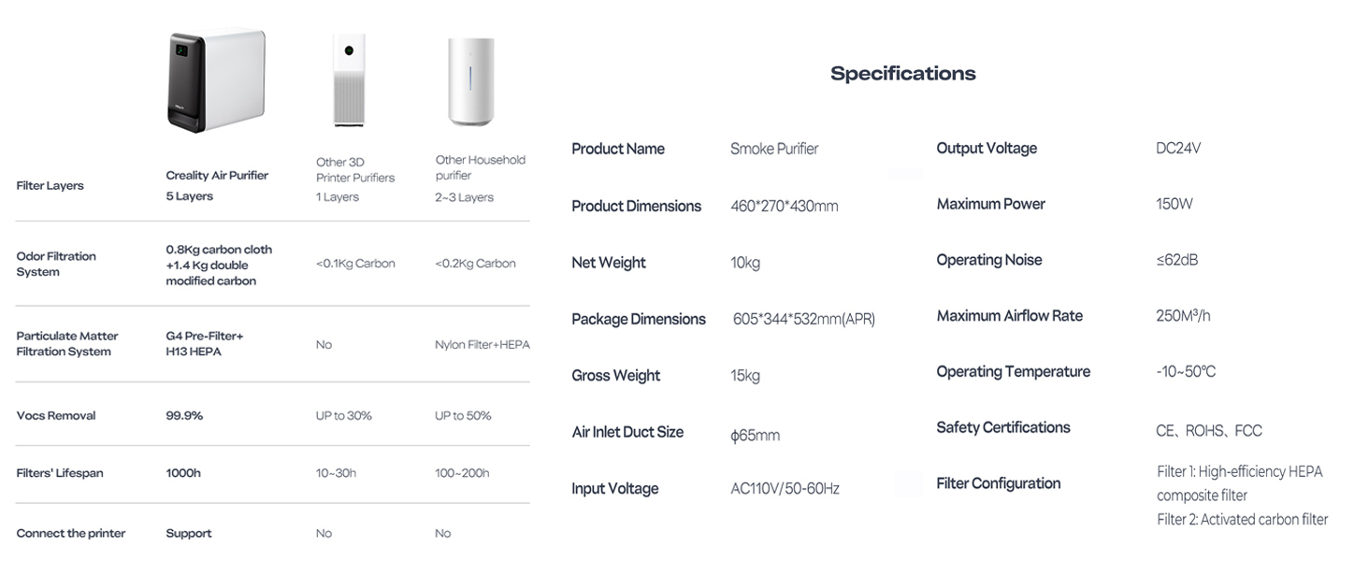Click the Filters' Lifespan row label

point(60,473)
